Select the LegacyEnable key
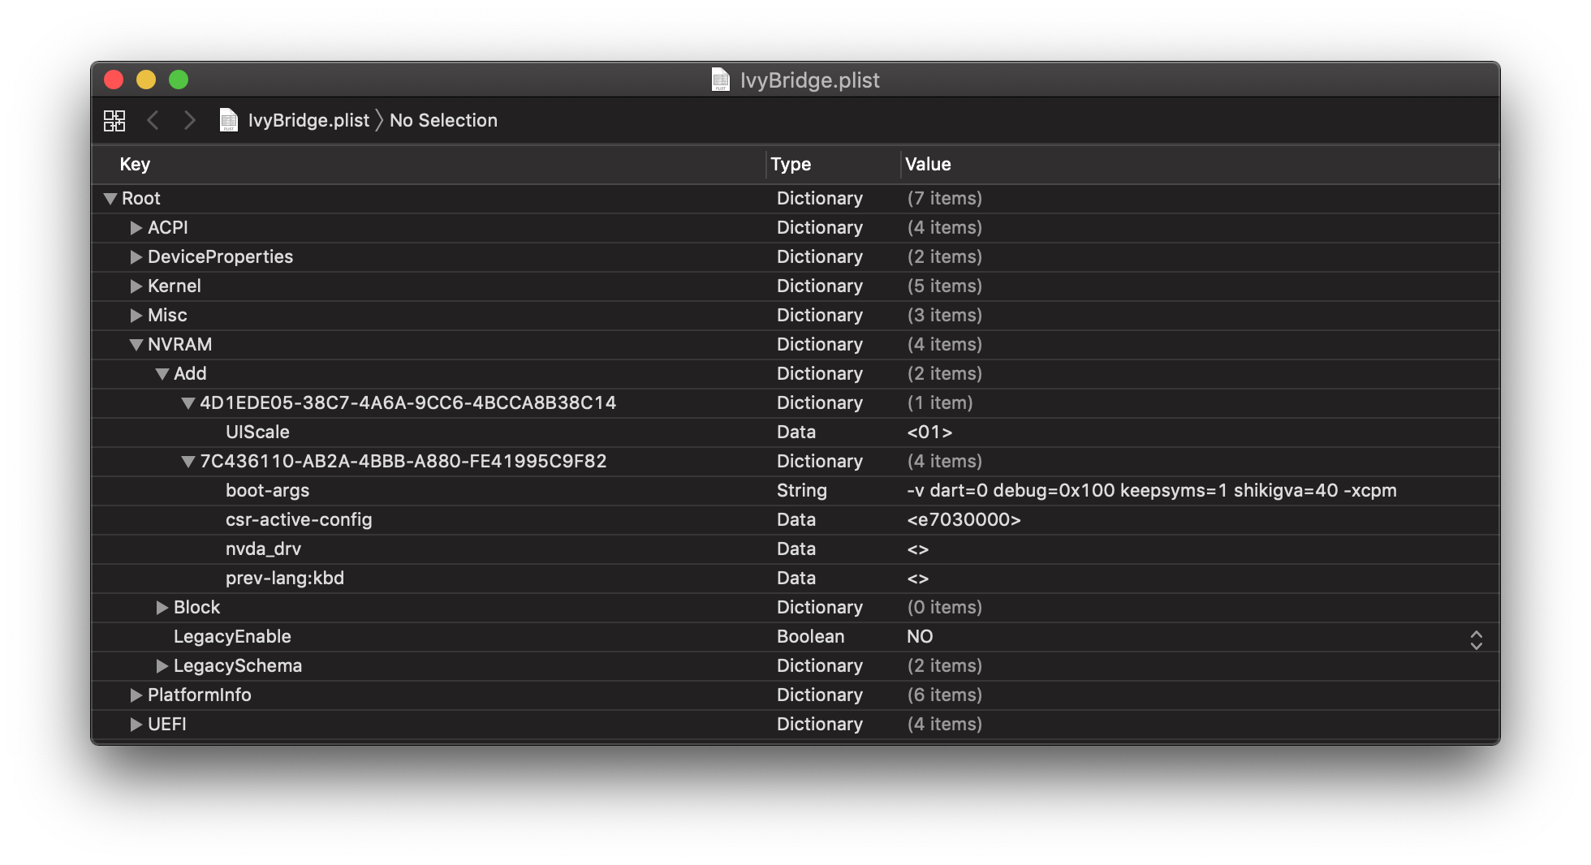 (x=232, y=637)
